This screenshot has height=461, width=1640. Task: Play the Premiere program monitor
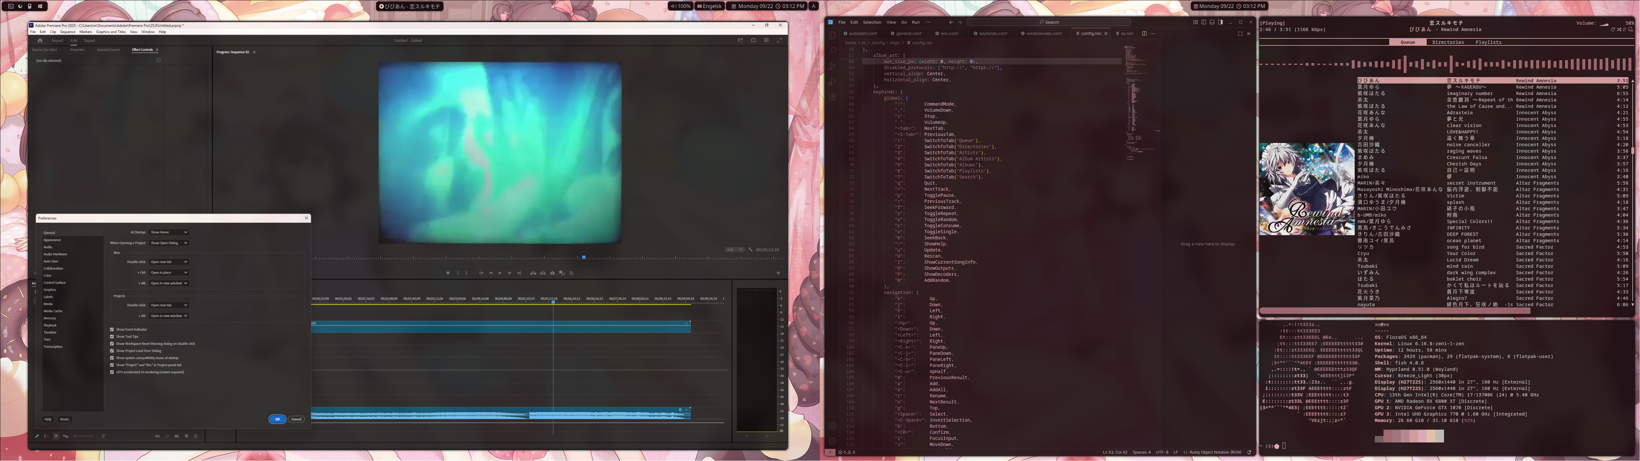[x=500, y=273]
